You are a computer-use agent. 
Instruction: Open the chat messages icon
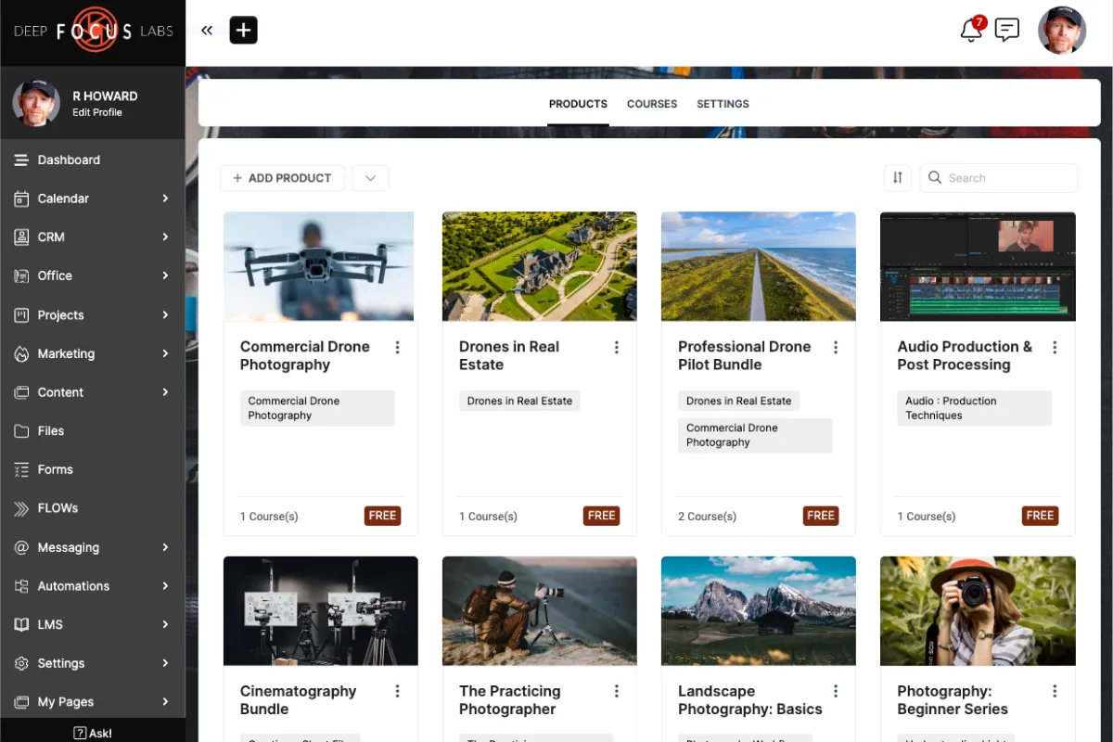(x=1006, y=30)
